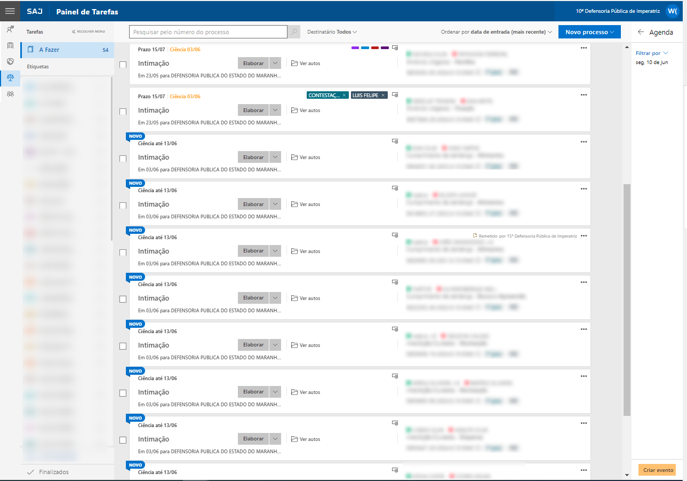This screenshot has width=687, height=481.
Task: Click the Criar evento button
Action: coord(657,470)
